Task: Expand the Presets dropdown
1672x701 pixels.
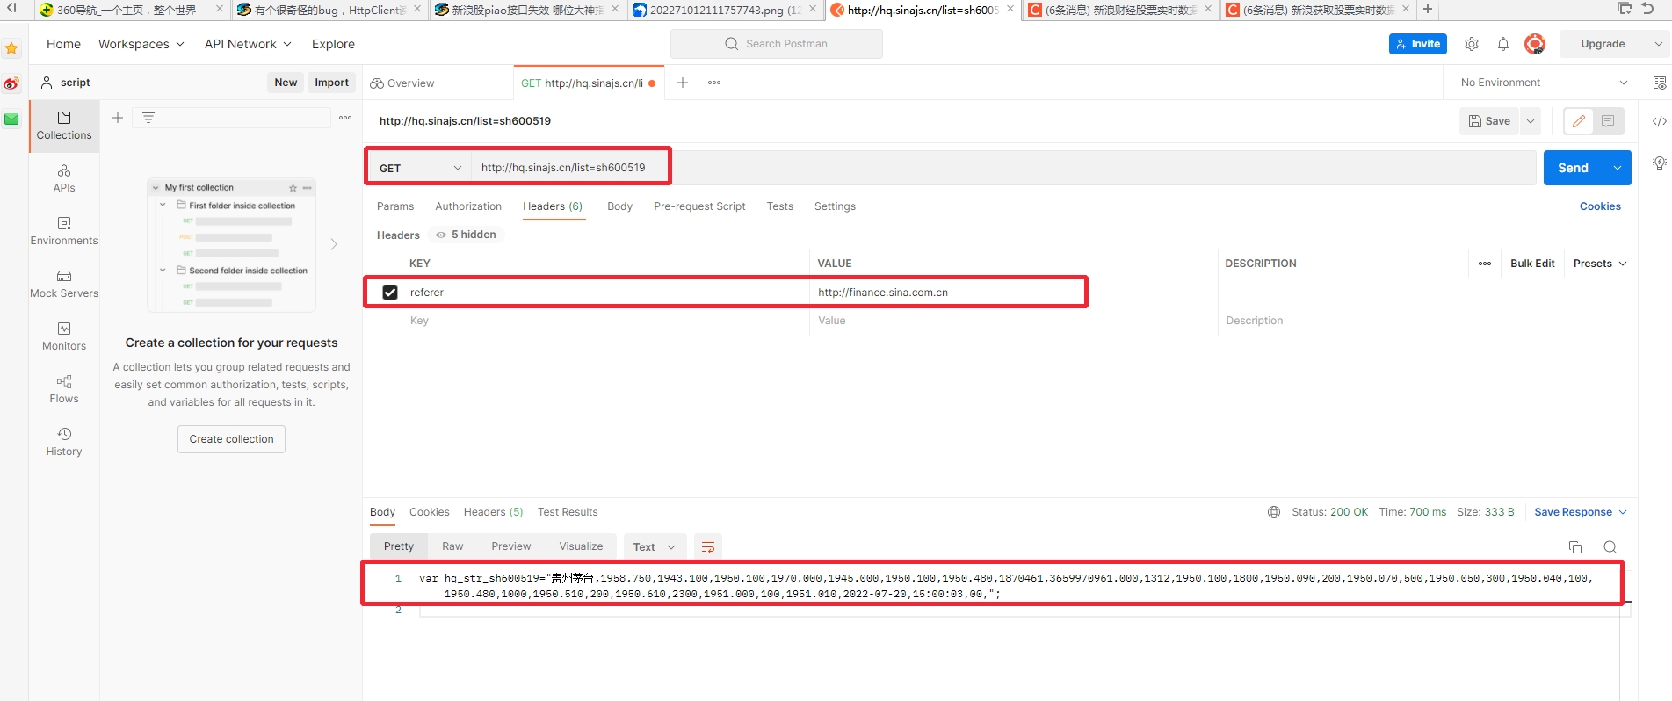Action: (x=1599, y=264)
